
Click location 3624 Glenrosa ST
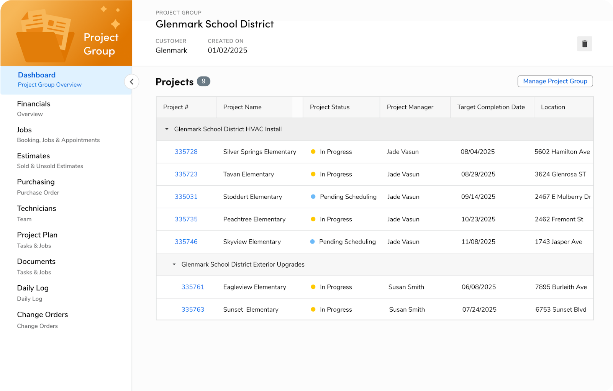coord(561,174)
